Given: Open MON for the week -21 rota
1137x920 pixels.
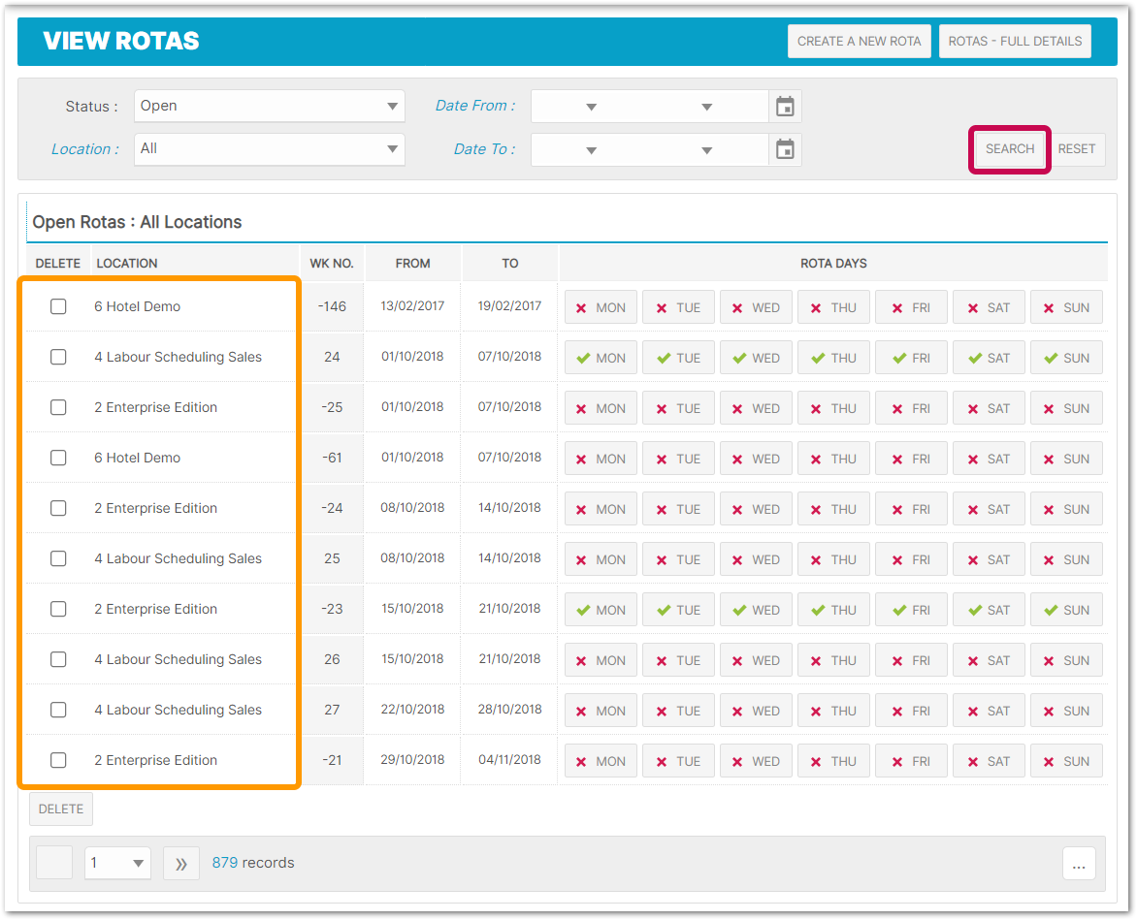Looking at the screenshot, I should pyautogui.click(x=601, y=761).
